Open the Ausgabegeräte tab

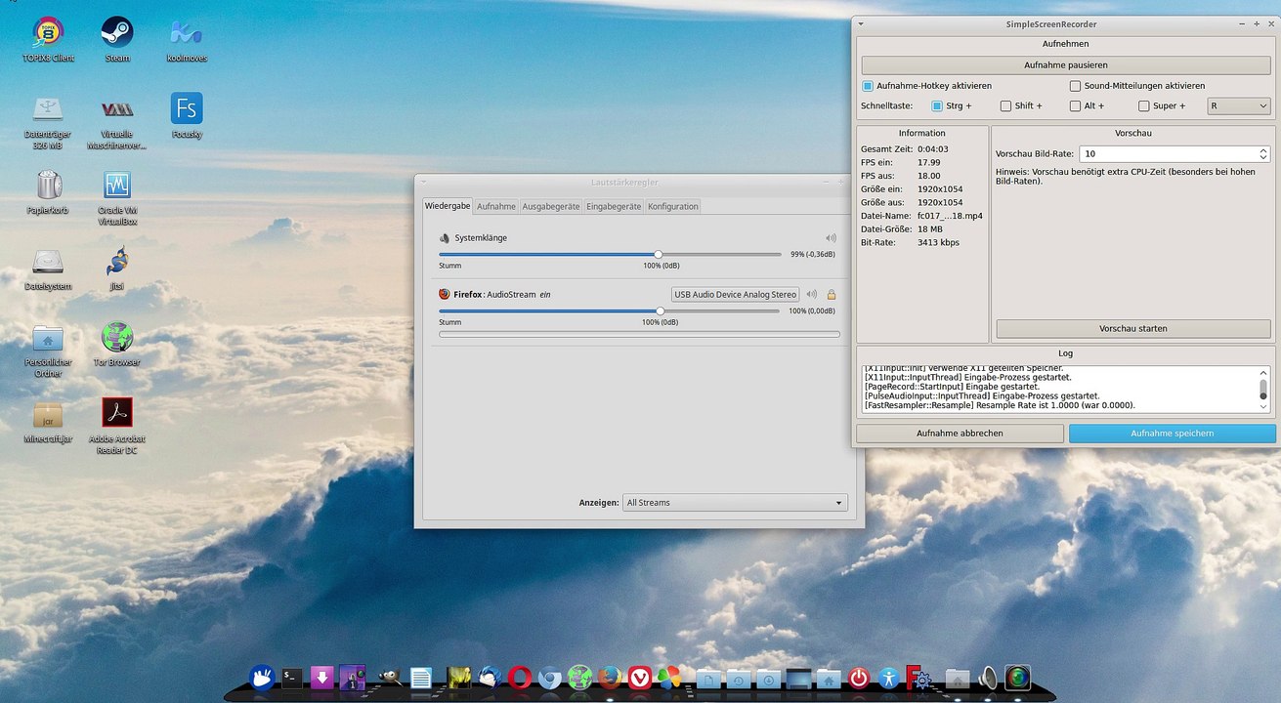coord(551,206)
